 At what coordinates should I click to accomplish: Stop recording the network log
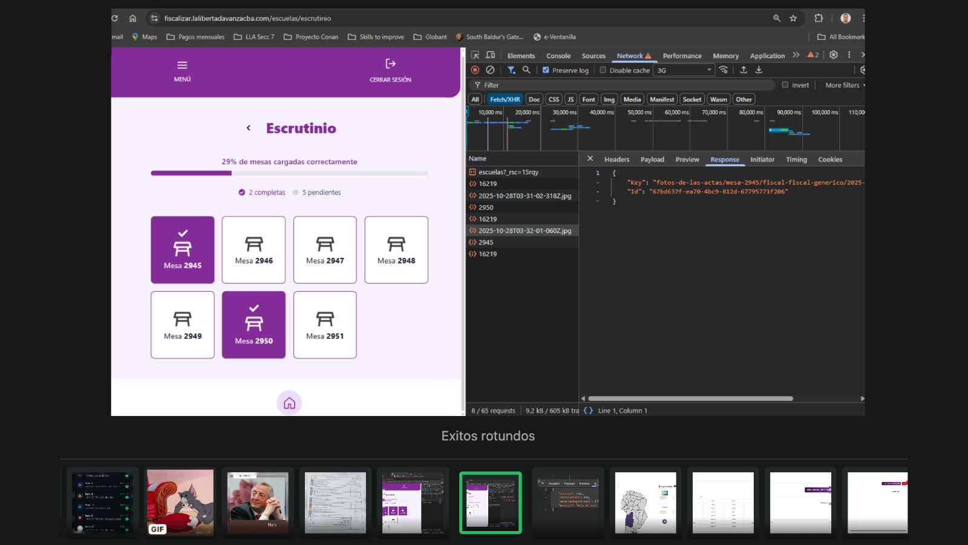475,70
